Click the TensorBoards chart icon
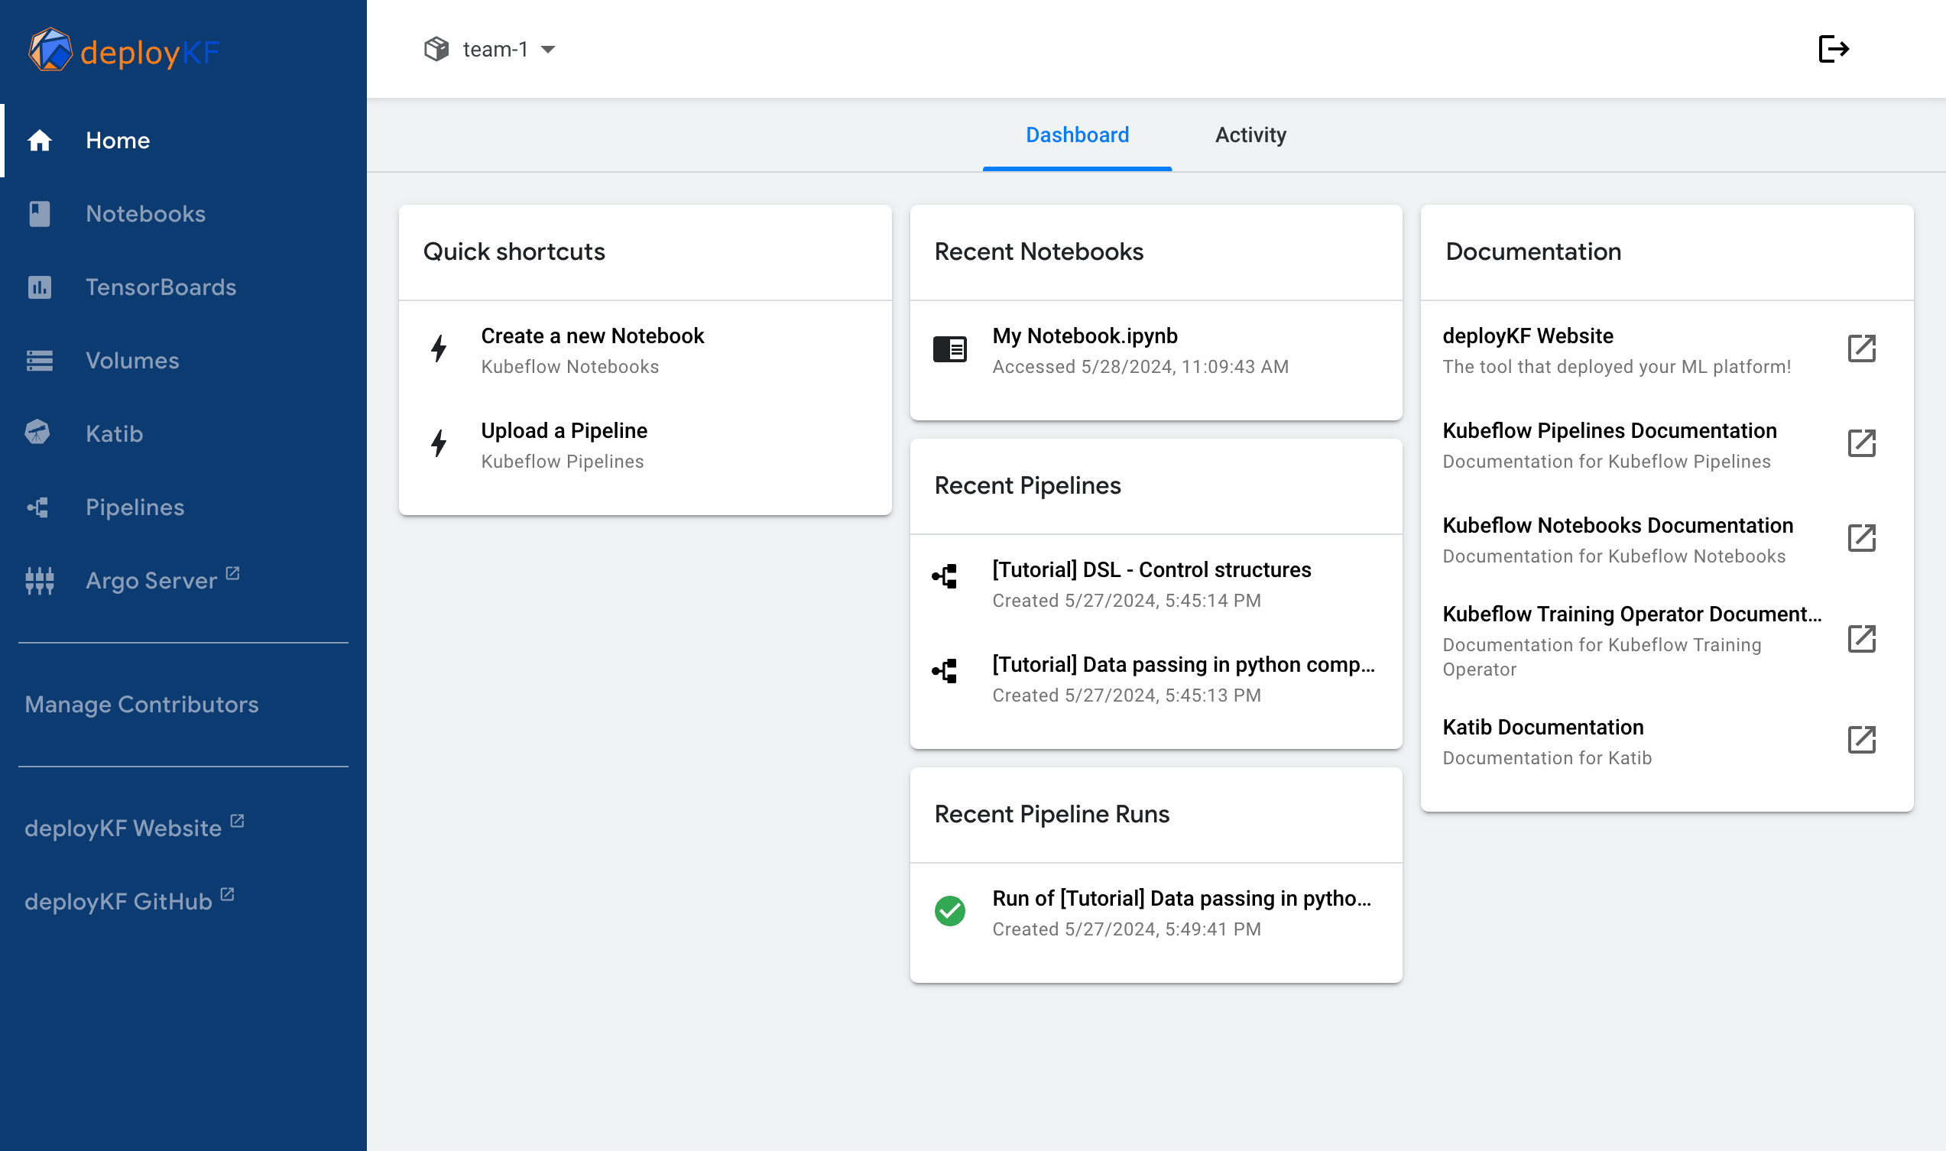 (40, 287)
